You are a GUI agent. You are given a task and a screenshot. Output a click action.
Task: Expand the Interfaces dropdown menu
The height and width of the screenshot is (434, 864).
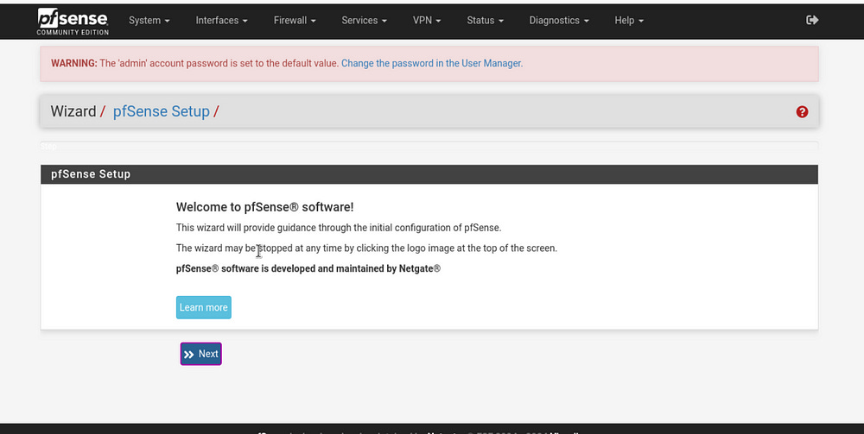pos(221,21)
